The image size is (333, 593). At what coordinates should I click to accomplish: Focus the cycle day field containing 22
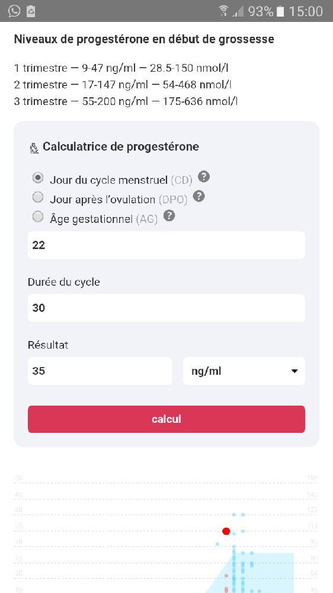[166, 245]
